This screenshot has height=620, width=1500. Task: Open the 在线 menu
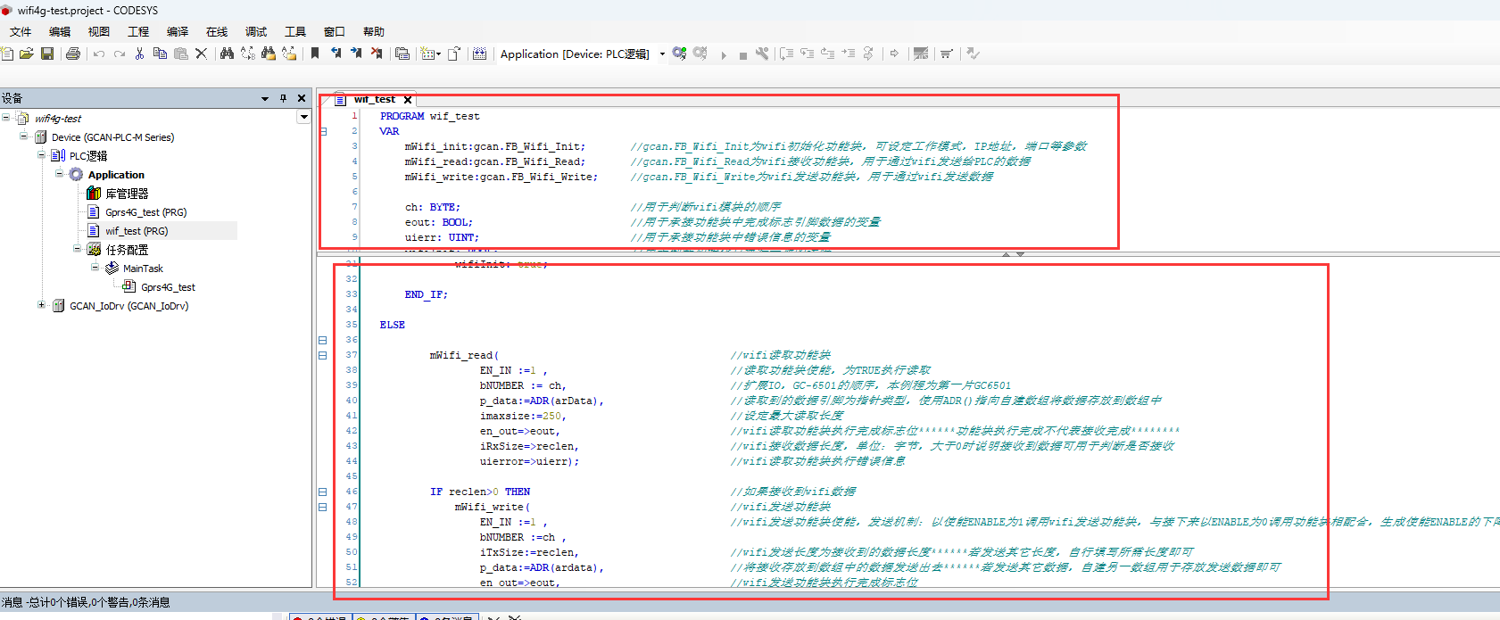click(x=217, y=31)
